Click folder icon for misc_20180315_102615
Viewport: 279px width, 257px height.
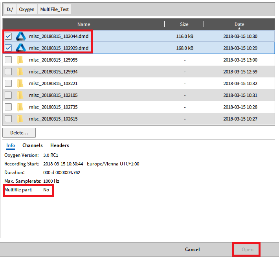20,119
